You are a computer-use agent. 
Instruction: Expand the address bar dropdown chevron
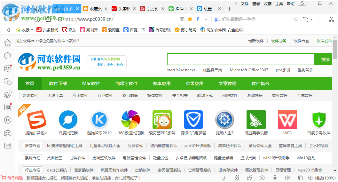click(x=206, y=20)
